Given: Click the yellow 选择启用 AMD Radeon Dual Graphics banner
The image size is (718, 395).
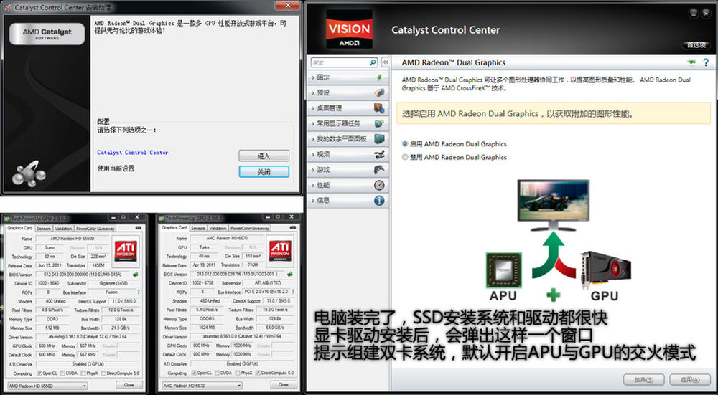Looking at the screenshot, I should [x=554, y=113].
